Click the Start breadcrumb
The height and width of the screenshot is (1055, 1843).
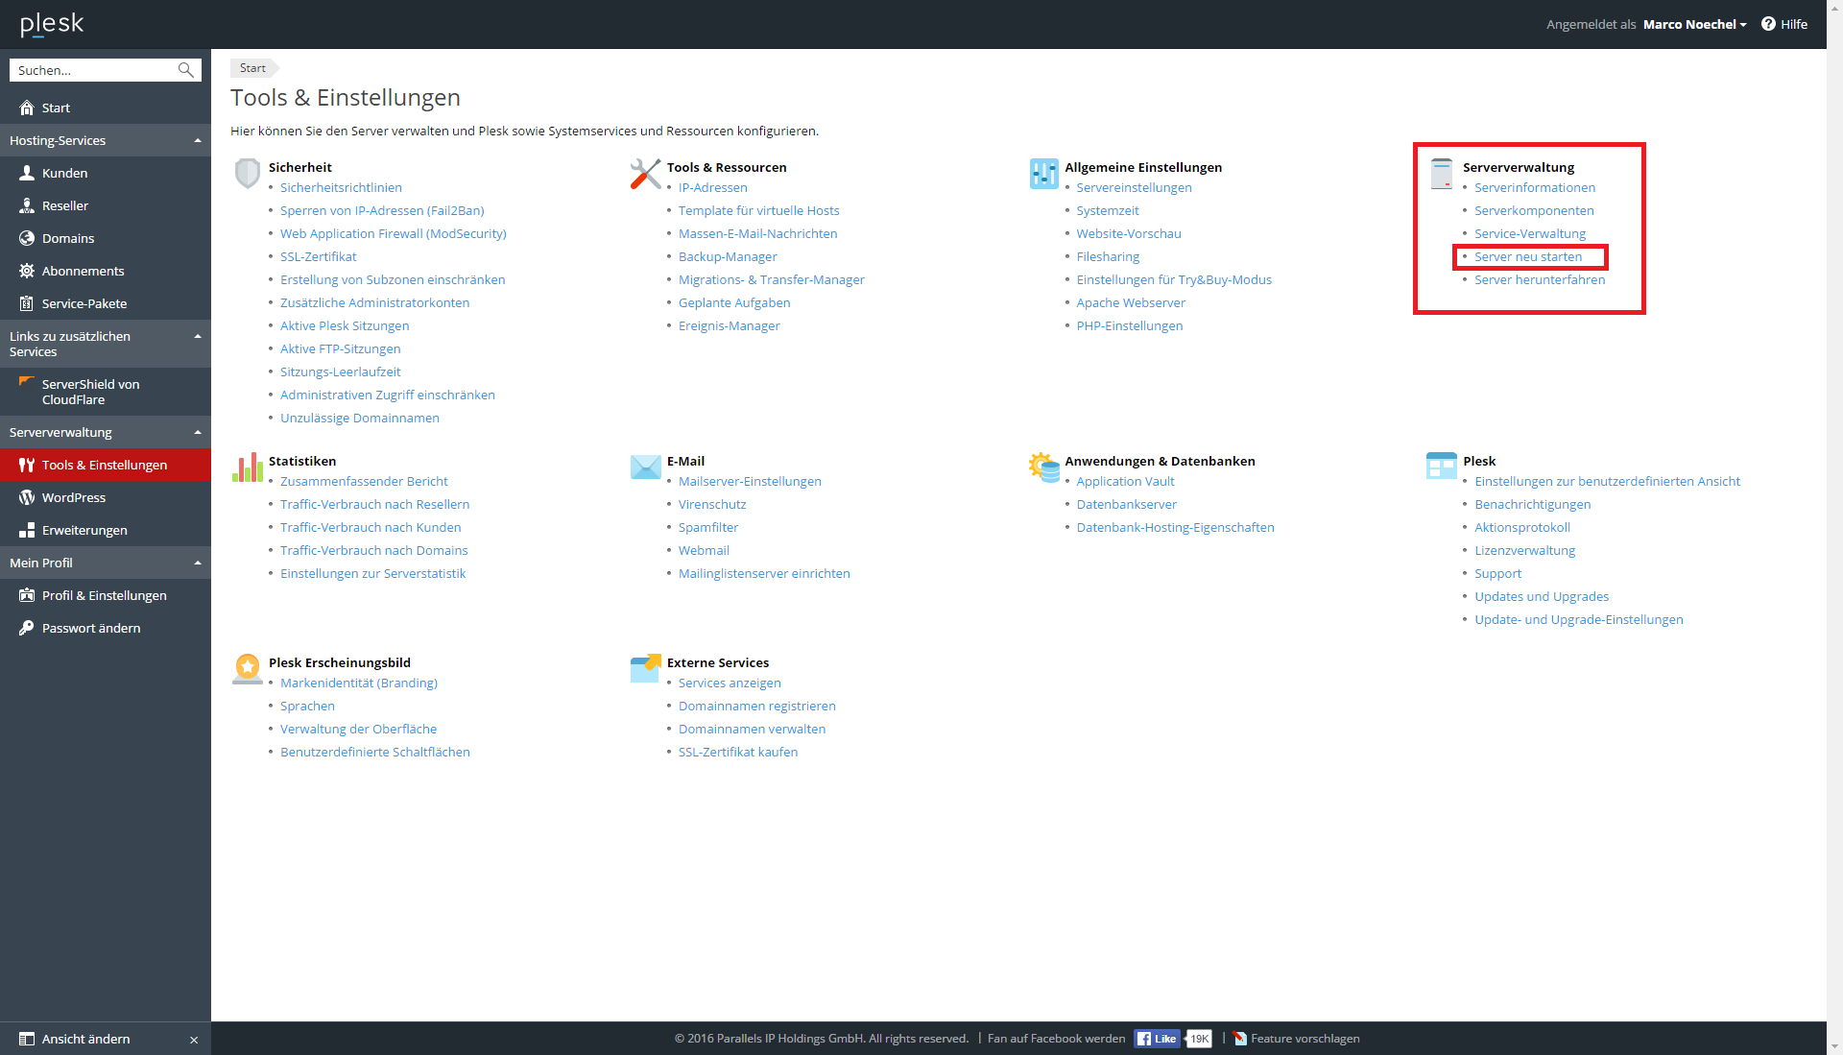pyautogui.click(x=253, y=68)
